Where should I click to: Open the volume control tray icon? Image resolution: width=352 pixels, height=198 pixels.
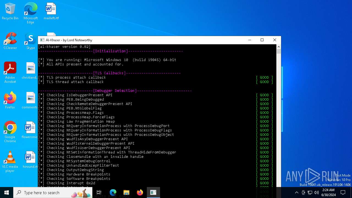[x=317, y=193]
